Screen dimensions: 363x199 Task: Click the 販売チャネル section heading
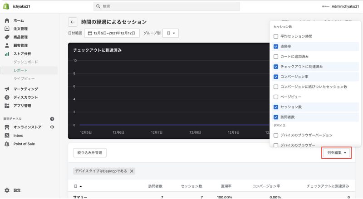coord(13,119)
